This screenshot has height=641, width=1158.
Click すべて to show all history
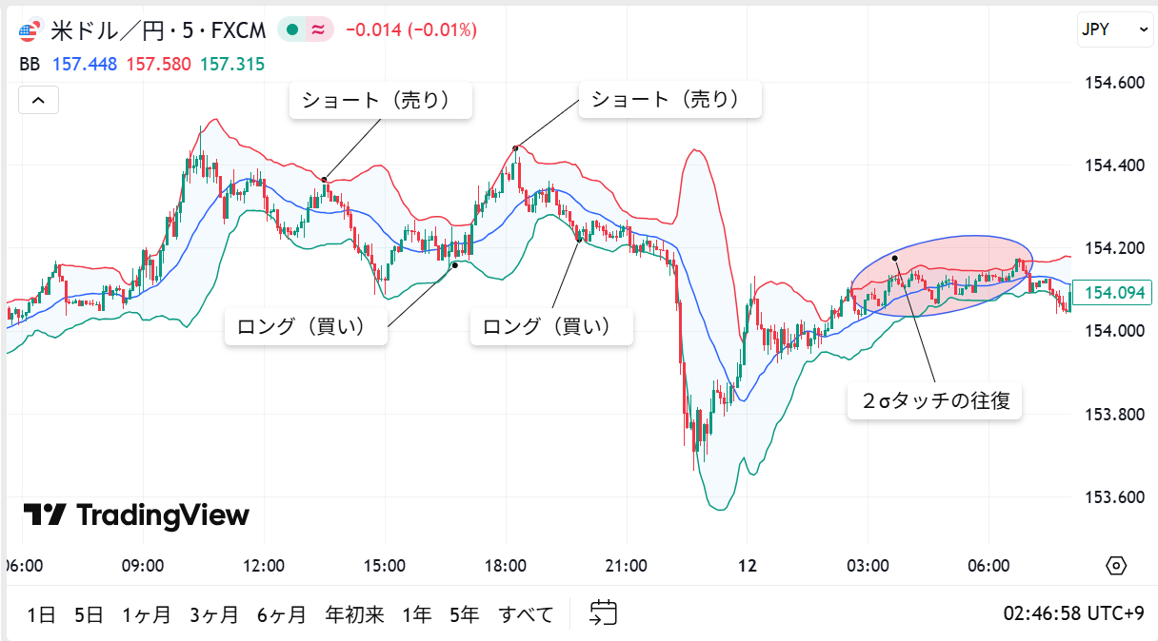[528, 614]
